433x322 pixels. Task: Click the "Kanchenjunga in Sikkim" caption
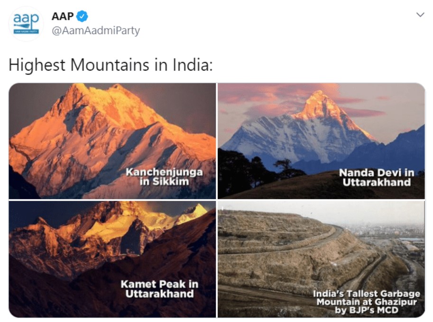coord(164,176)
